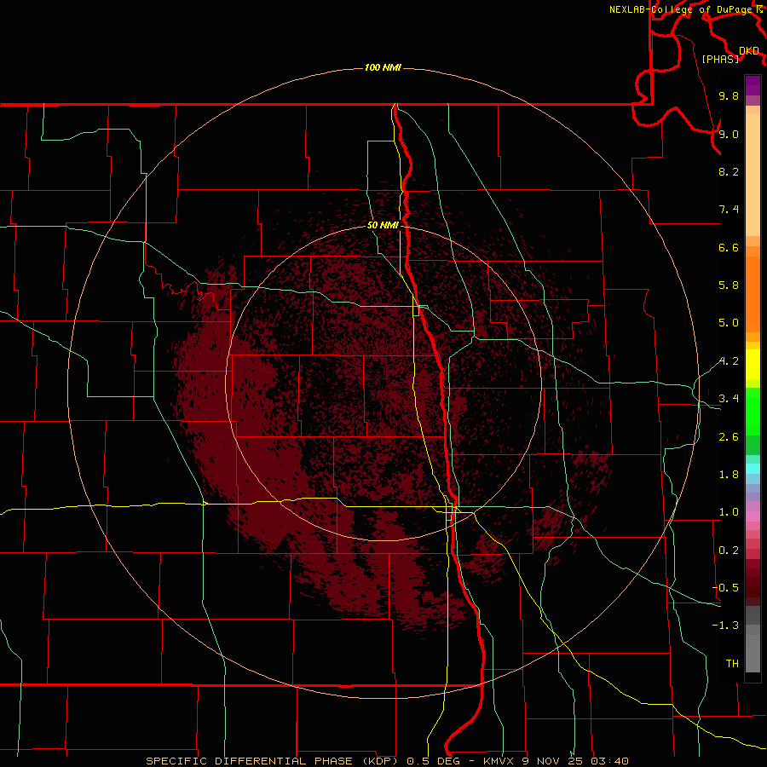Click the -0.5 scale value

(725, 588)
